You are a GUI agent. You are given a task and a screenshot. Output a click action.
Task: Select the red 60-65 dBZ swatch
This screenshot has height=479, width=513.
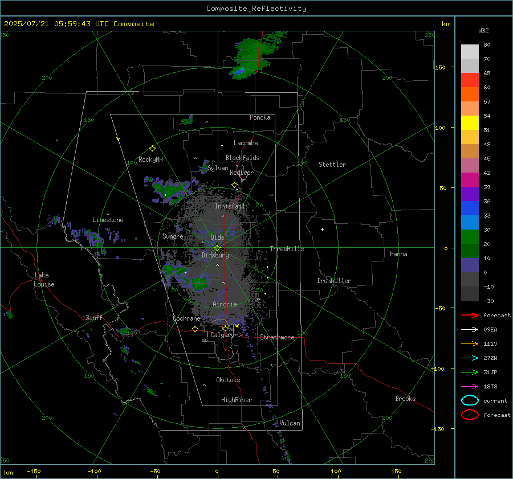470,80
